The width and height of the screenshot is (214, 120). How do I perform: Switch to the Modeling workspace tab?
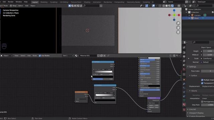click(44, 2)
